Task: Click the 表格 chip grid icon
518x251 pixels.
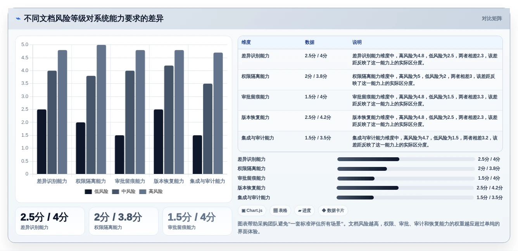Action: [x=275, y=211]
